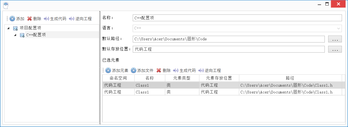Select the 项目配置项 root tree item

[x=30, y=28]
